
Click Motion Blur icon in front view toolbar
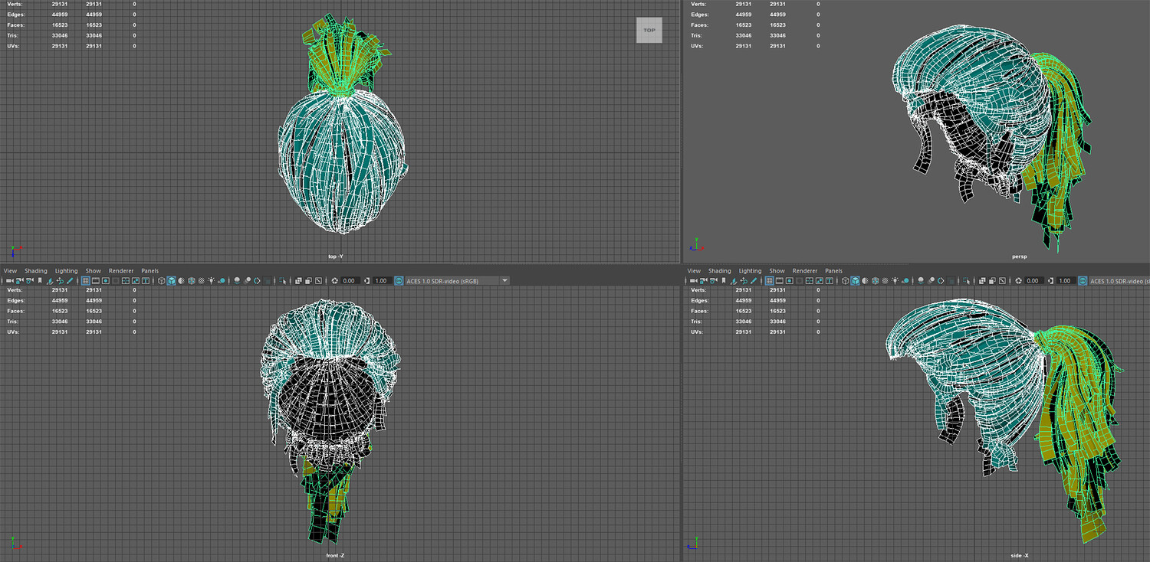248,281
